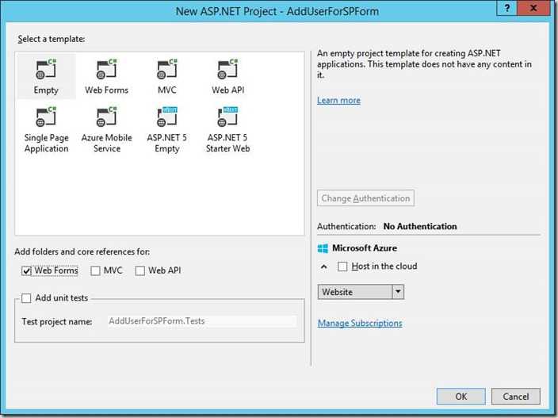Check Host in the cloud option
Viewport: 558px width, 418px height.
(x=342, y=267)
